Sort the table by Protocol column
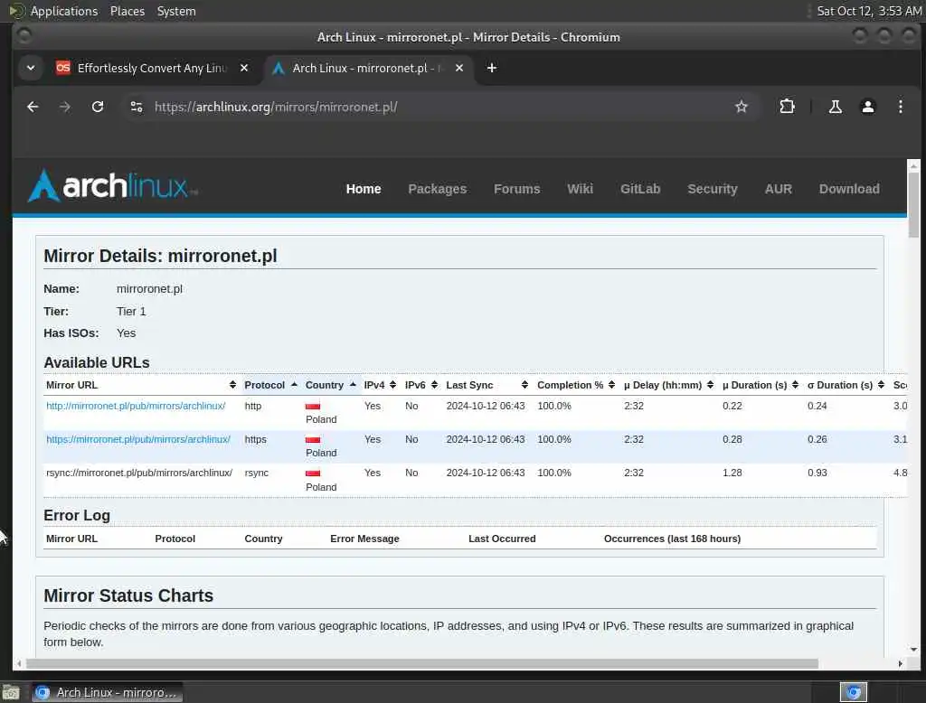Screen dimensions: 926x703 [271, 385]
